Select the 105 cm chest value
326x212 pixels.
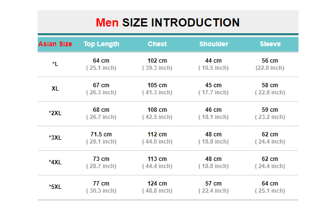tap(157, 85)
